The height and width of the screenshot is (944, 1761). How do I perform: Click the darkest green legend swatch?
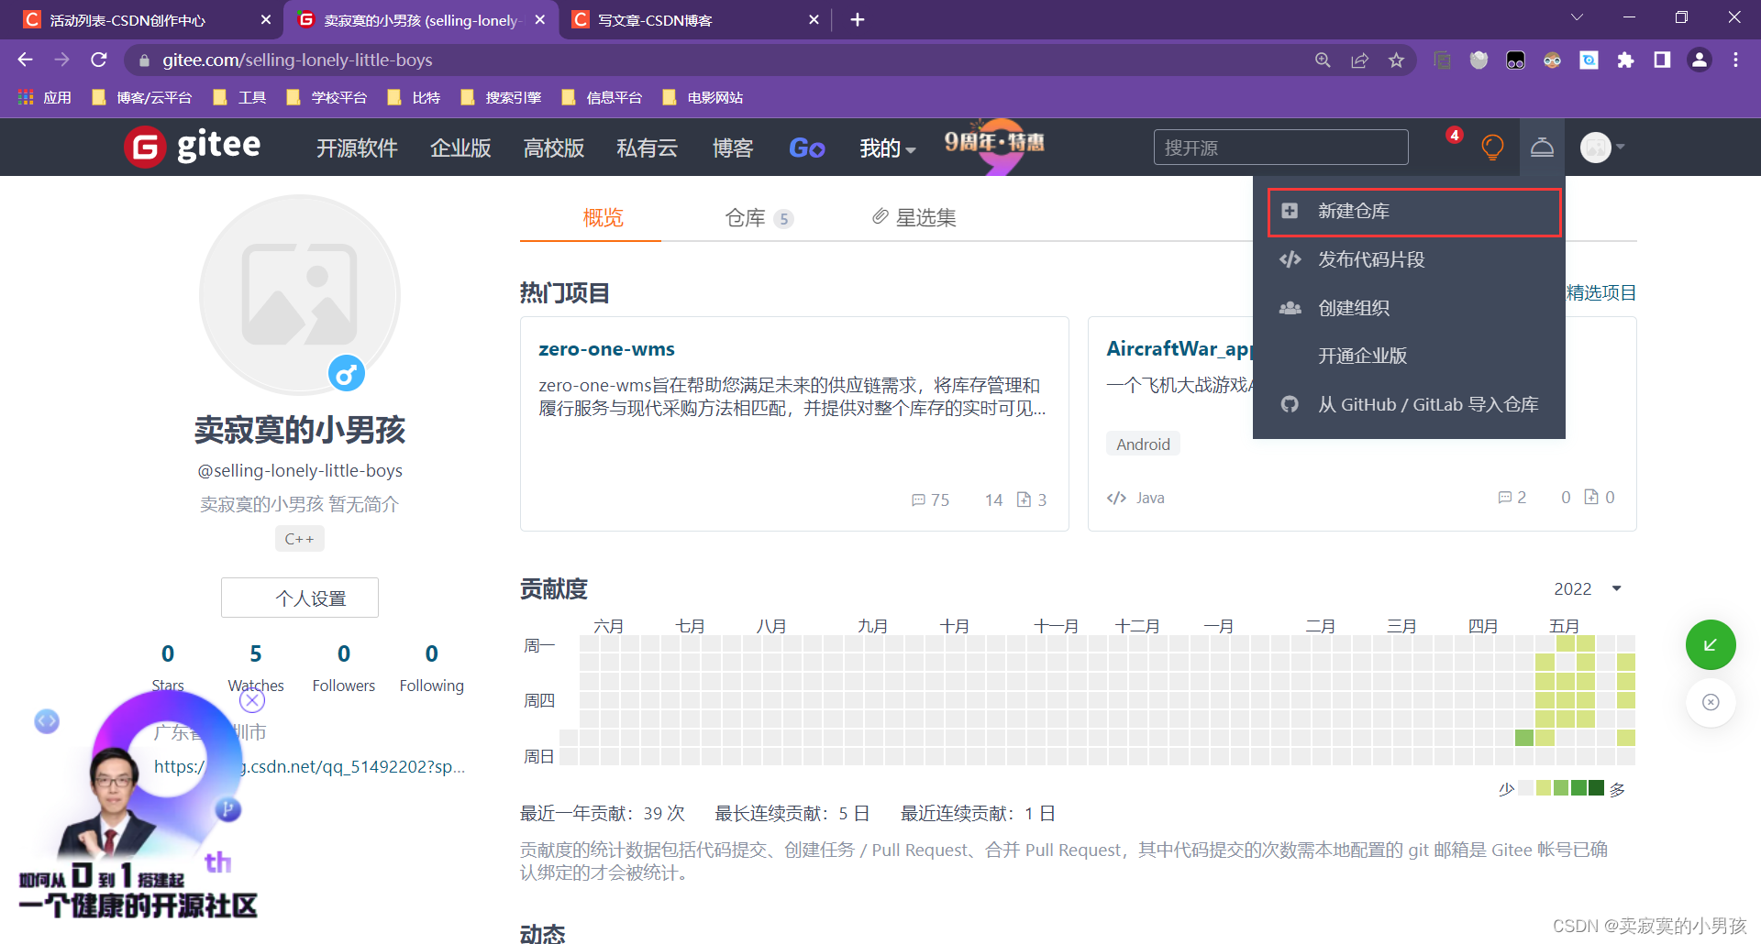point(1596,788)
